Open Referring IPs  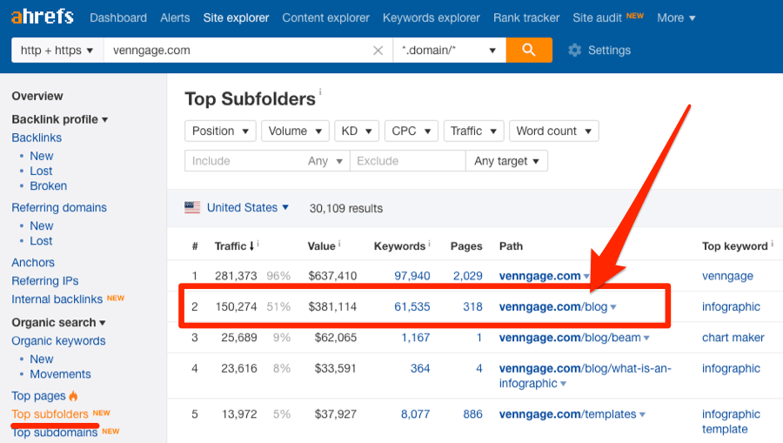[x=45, y=281]
